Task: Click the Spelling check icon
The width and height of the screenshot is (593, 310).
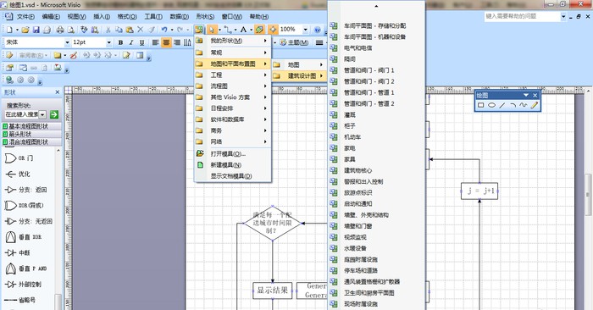Action: tap(84, 30)
